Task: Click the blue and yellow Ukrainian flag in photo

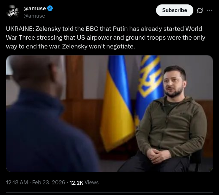Action: pos(116,104)
